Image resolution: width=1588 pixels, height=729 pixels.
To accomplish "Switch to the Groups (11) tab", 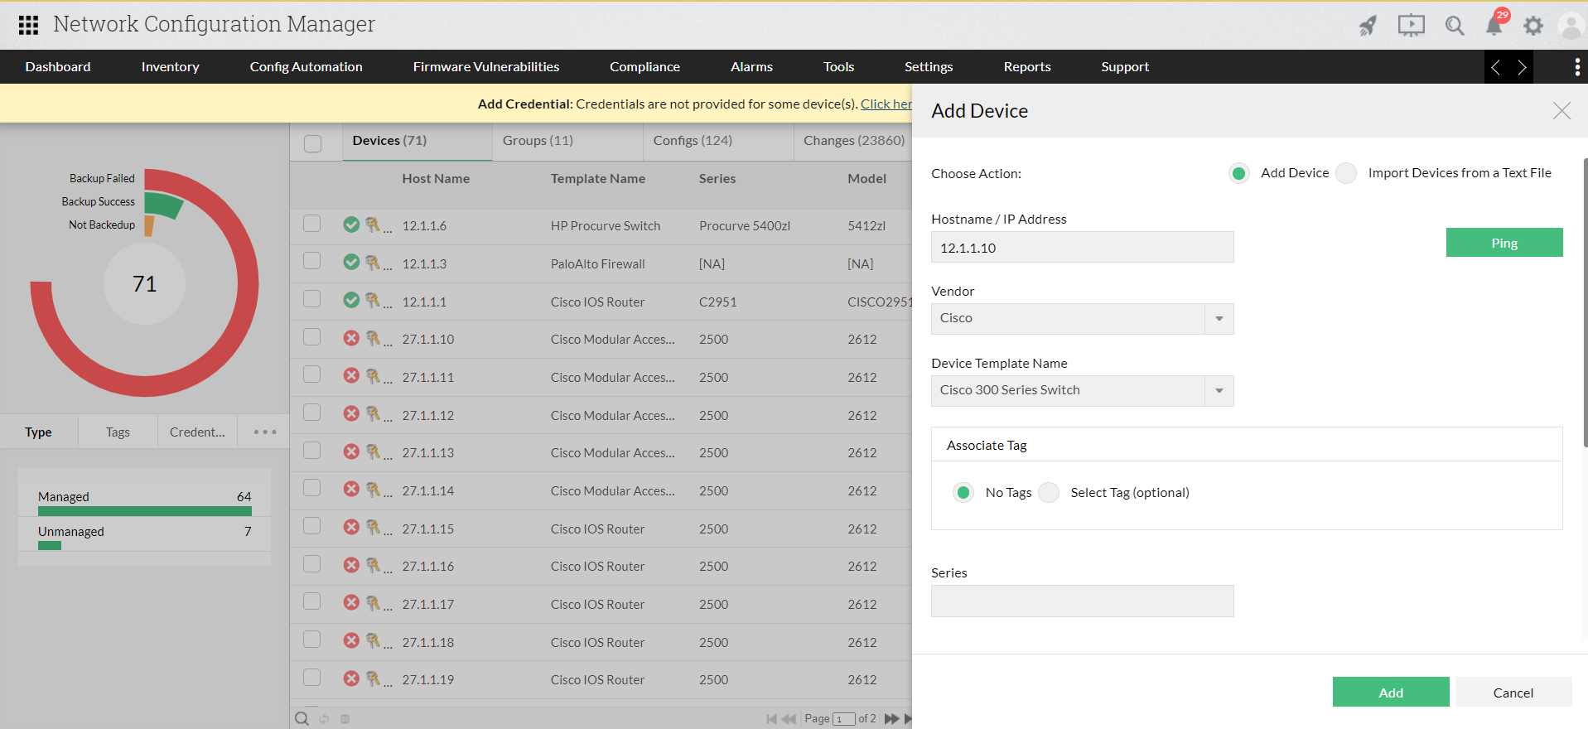I will pyautogui.click(x=567, y=141).
